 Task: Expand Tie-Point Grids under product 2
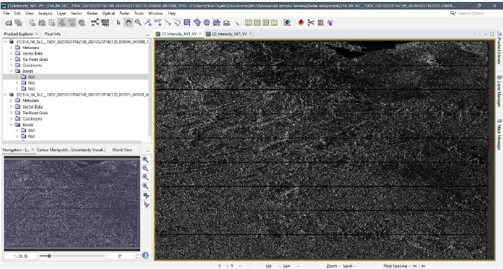pos(11,112)
